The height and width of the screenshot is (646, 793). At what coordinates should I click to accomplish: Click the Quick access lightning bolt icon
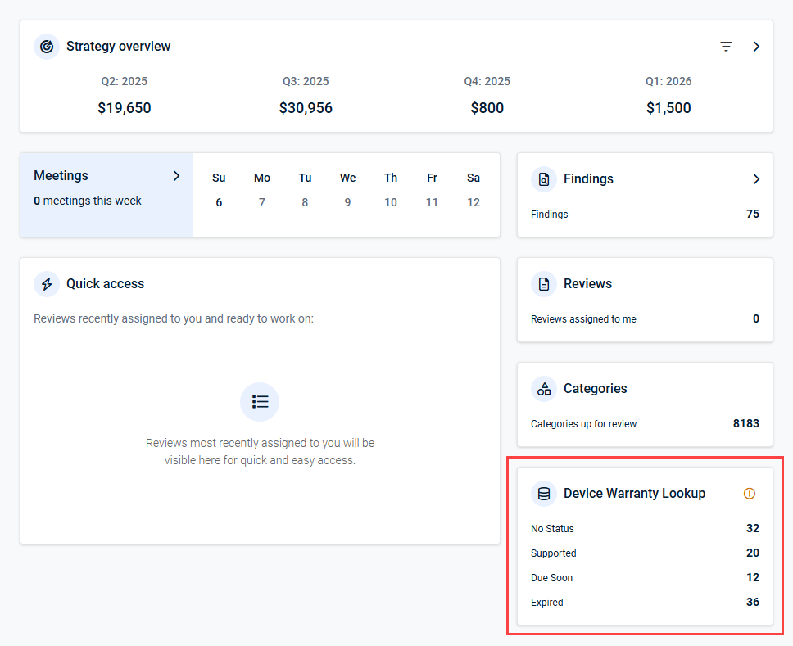coord(47,284)
